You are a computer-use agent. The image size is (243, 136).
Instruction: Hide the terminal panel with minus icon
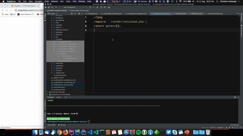coord(238,97)
